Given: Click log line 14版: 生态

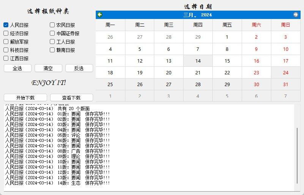Looking at the screenshot, I should coord(57,183).
